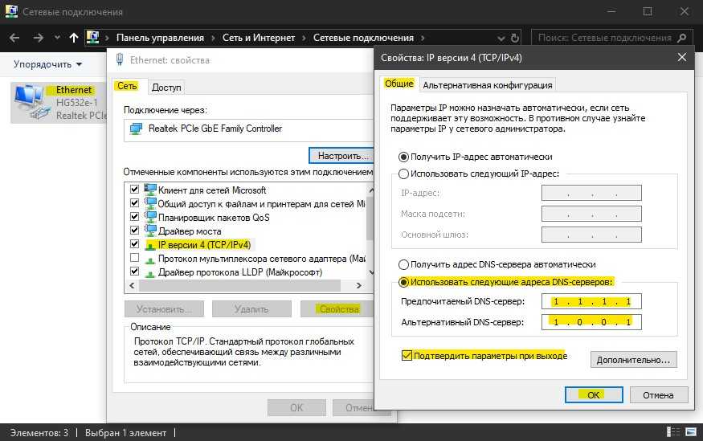Select Планировщик пакетов QoS component
This screenshot has height=441, width=703.
point(213,217)
